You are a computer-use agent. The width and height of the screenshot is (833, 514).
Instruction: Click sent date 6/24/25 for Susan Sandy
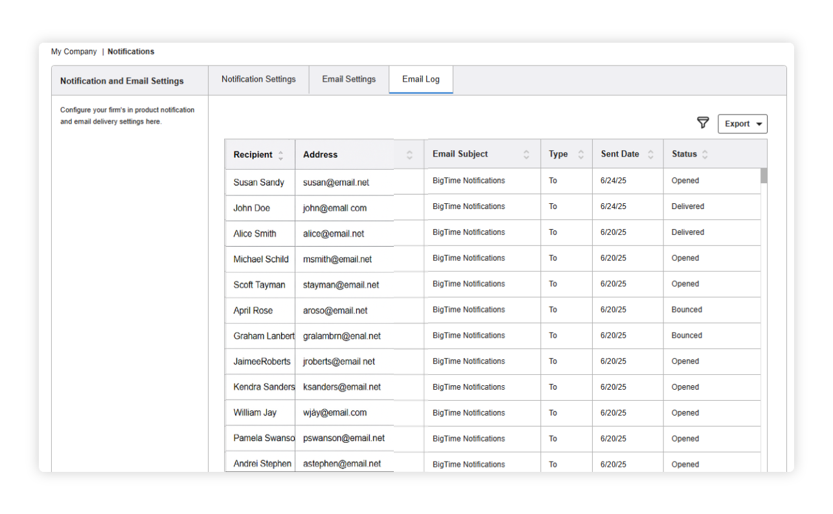[613, 181]
